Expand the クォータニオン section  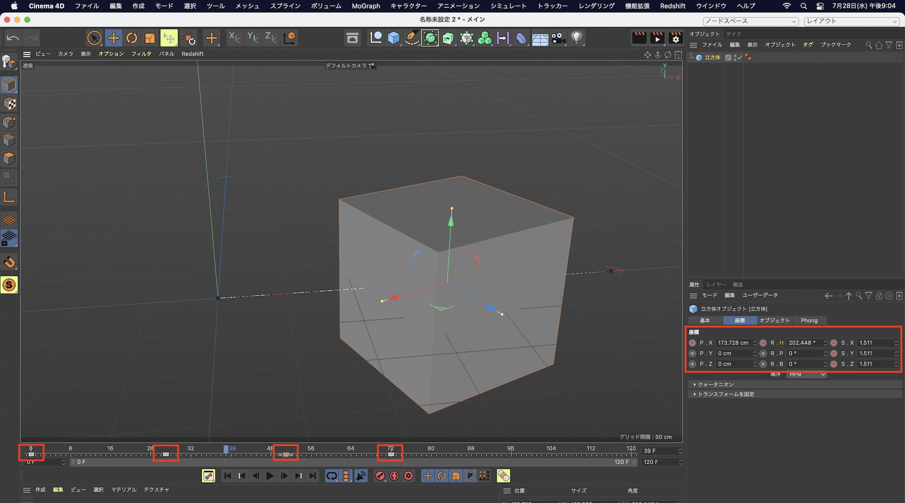pos(715,384)
